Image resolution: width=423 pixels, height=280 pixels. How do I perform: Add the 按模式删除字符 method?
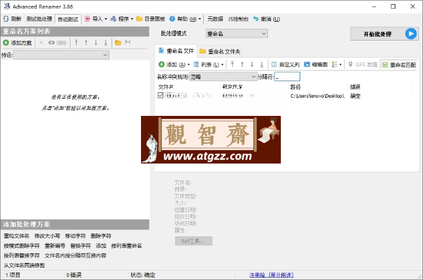pos(22,246)
